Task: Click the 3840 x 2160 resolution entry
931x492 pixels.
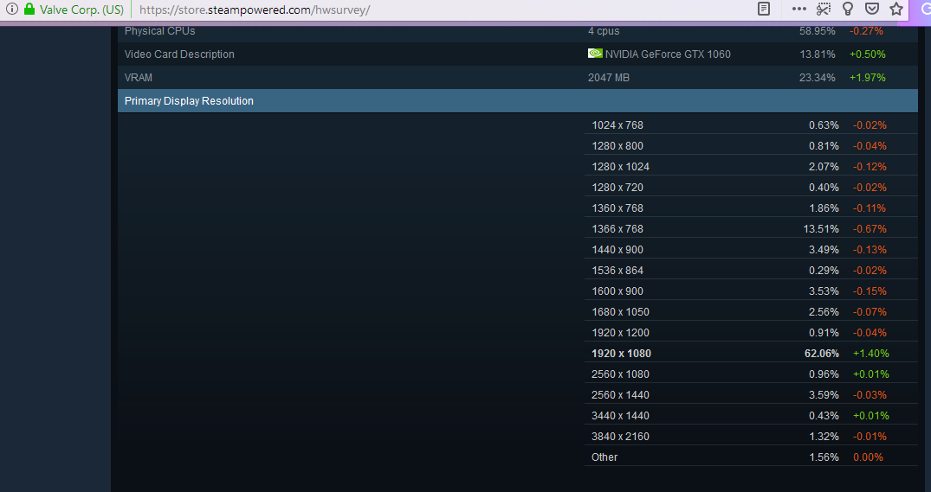Action: tap(620, 437)
